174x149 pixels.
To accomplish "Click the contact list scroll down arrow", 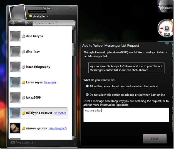I will (74, 138).
